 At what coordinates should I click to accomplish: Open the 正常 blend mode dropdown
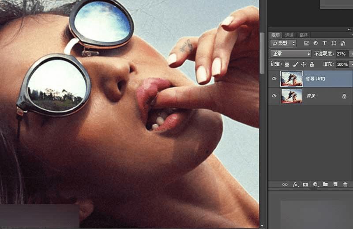290,53
